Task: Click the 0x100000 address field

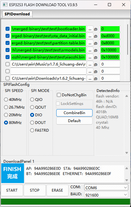Action: 110,57
